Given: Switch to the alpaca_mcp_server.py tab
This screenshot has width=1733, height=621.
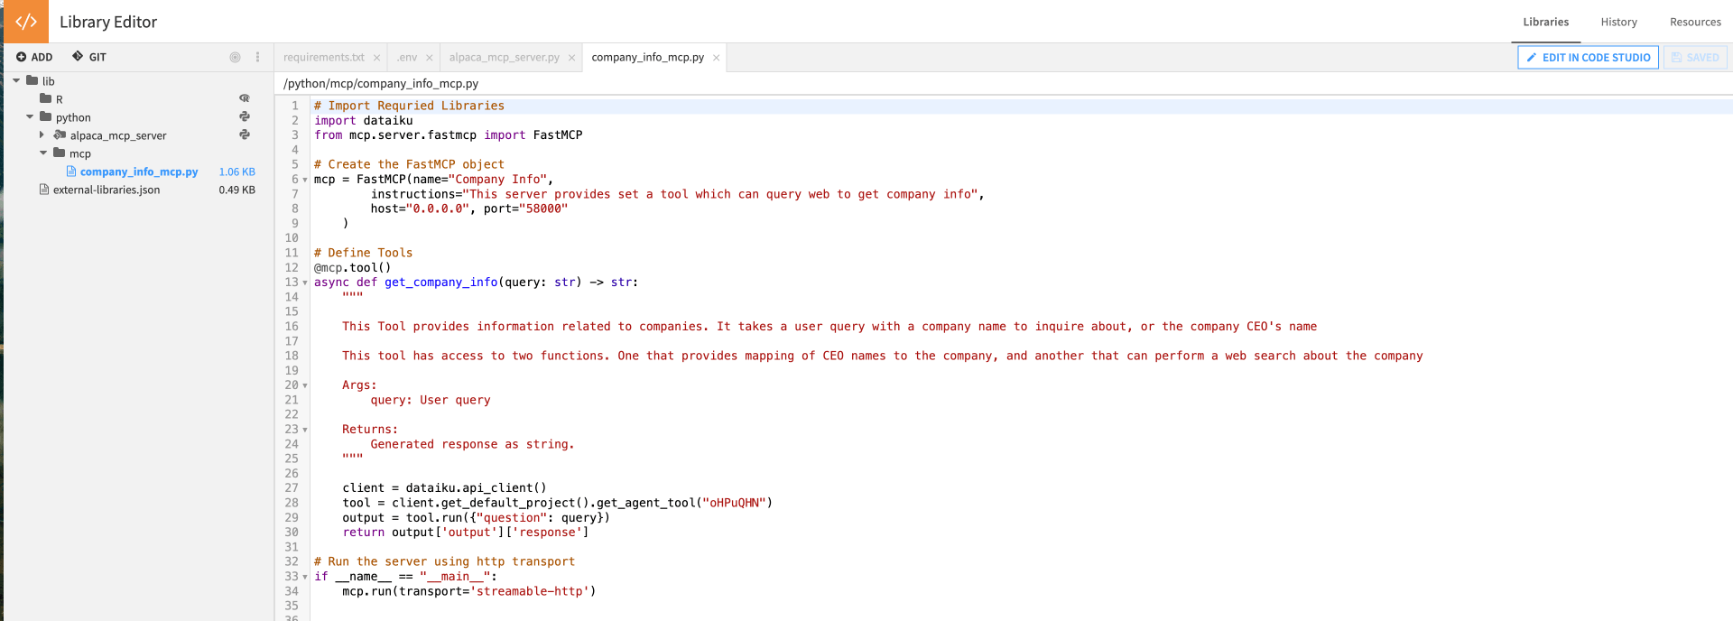Looking at the screenshot, I should [505, 57].
